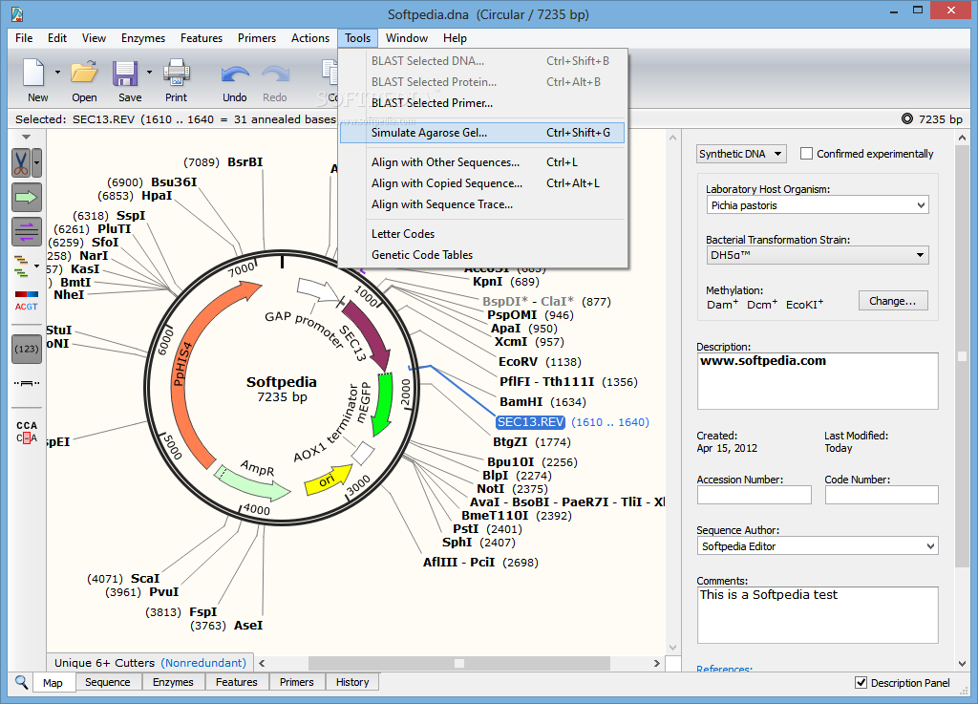This screenshot has height=704, width=978.
Task: Toggle the green features arrow tool
Action: tap(26, 198)
